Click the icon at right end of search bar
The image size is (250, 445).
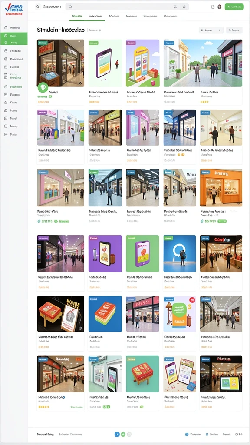pos(184,7)
